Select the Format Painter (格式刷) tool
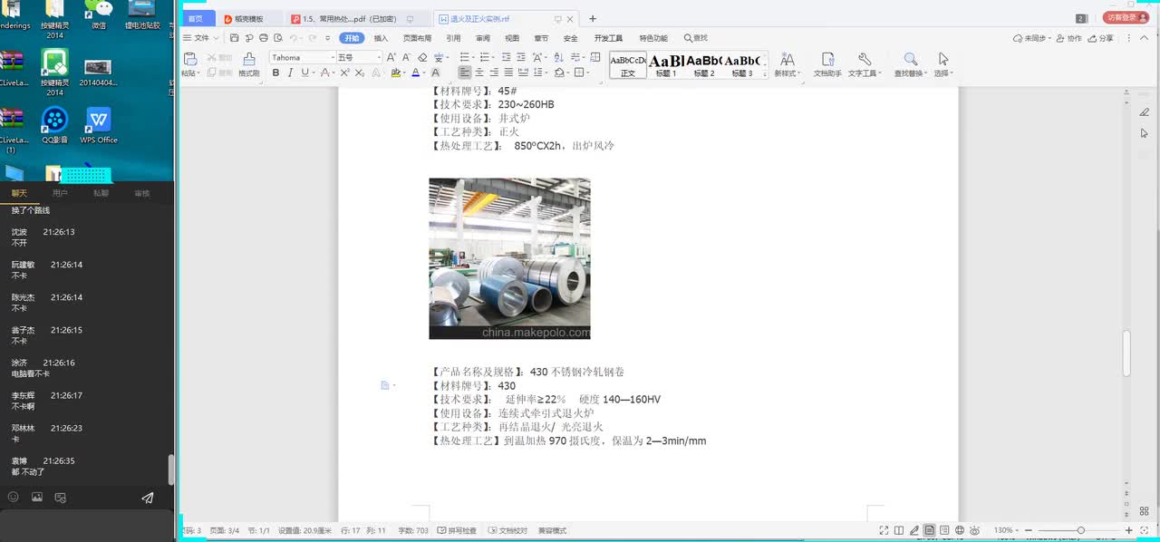This screenshot has width=1160, height=542. pyautogui.click(x=248, y=63)
